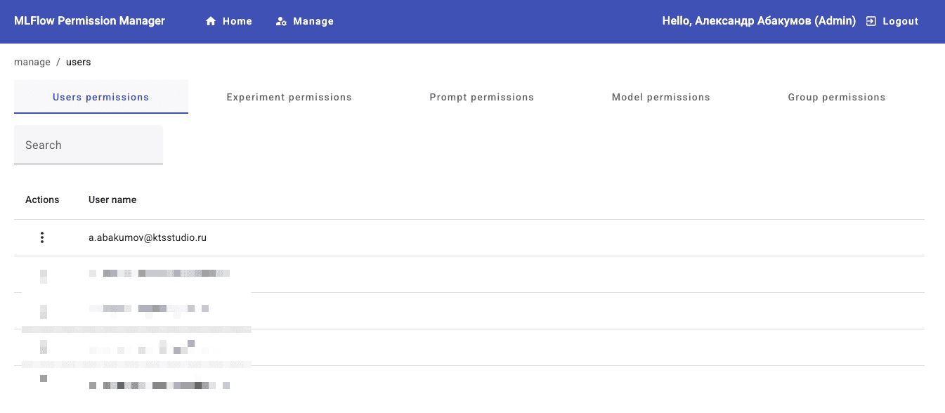
Task: Focus the Search input field
Action: tap(89, 145)
